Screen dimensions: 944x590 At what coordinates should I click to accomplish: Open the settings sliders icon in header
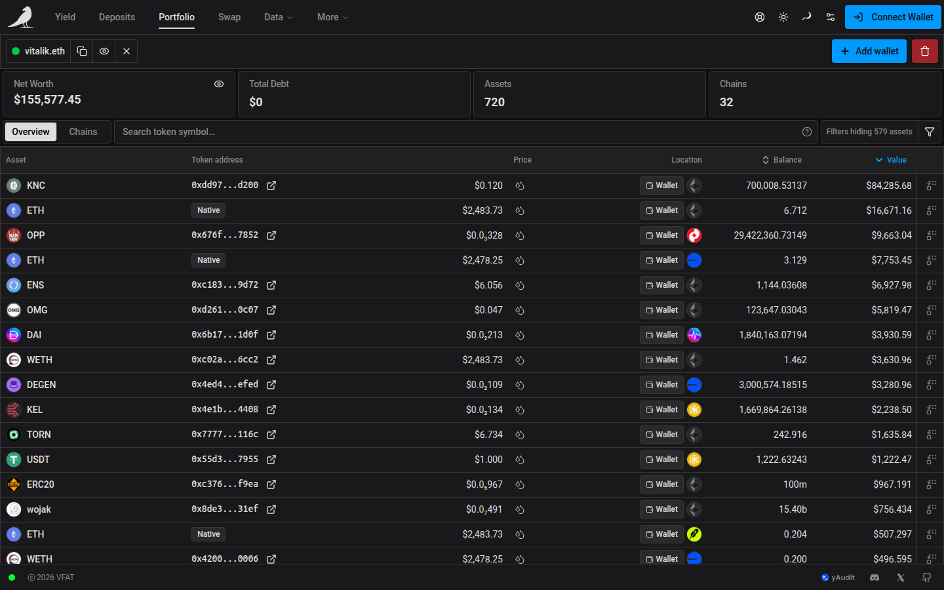(x=831, y=17)
